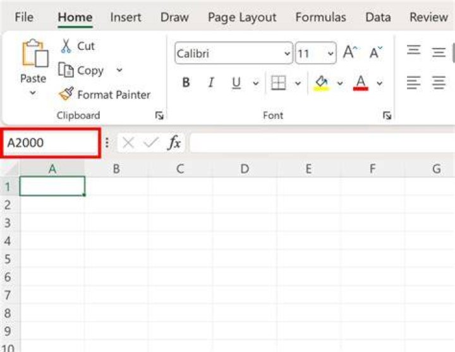Insert function via the fx icon
The image size is (455, 352).
[174, 142]
